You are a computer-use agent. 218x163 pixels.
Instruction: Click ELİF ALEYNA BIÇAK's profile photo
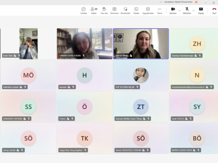(141, 75)
